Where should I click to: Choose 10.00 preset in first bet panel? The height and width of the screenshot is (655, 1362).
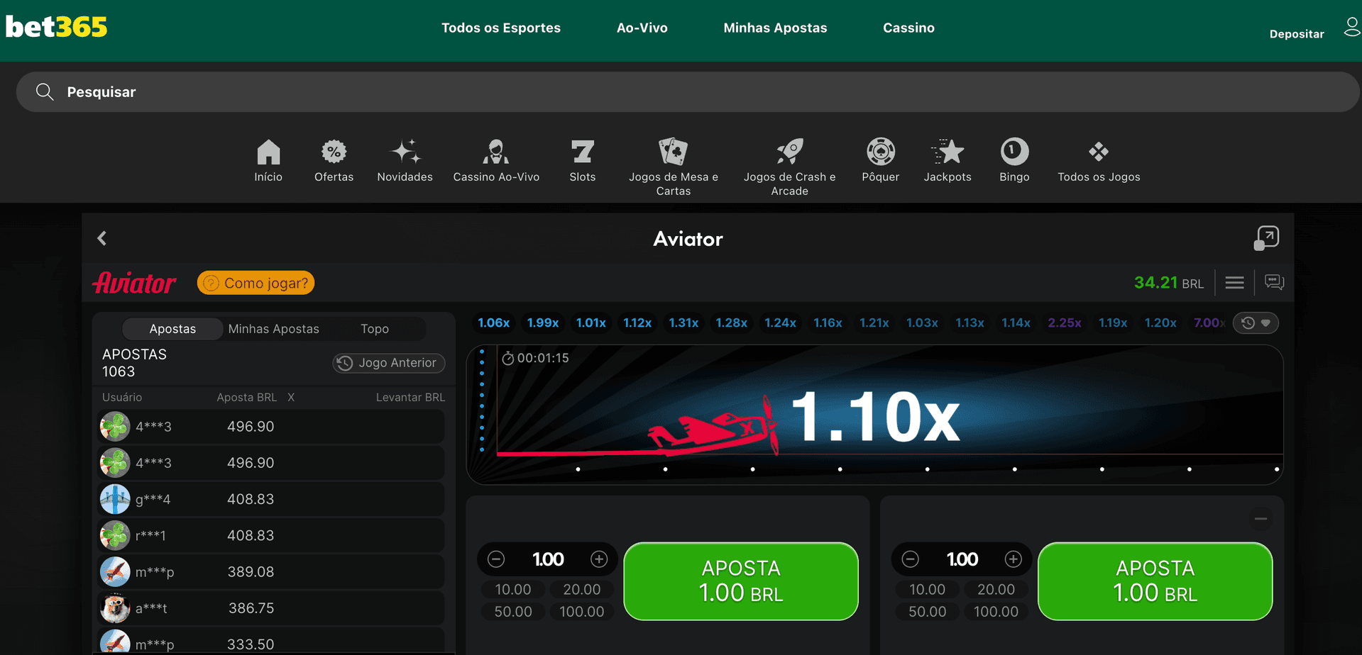pyautogui.click(x=513, y=590)
